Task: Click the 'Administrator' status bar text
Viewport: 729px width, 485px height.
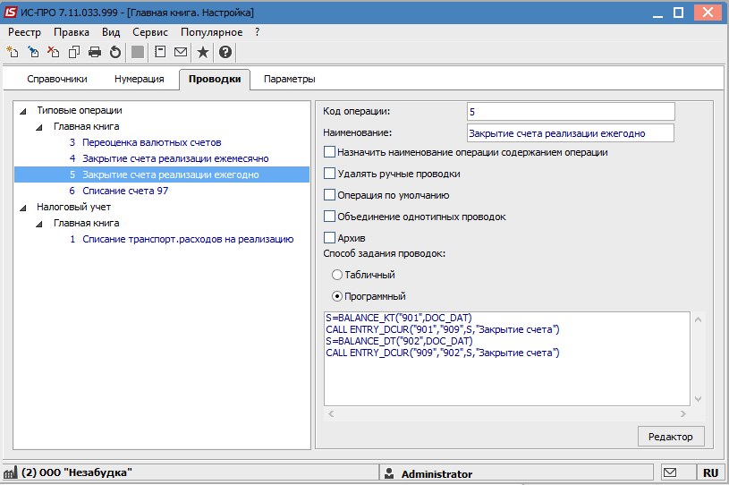Action: coord(437,474)
